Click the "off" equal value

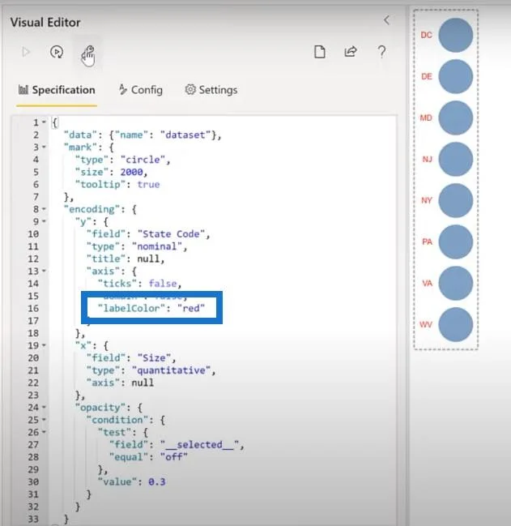click(174, 457)
